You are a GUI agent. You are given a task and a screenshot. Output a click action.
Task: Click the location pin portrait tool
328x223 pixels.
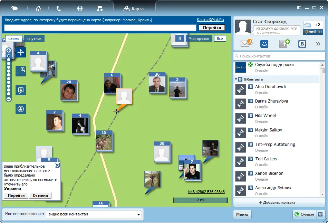coord(21,90)
